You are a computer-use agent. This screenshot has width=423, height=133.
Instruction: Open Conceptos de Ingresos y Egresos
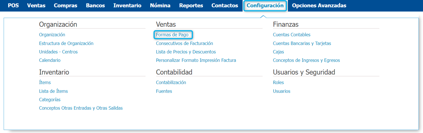pyautogui.click(x=306, y=60)
